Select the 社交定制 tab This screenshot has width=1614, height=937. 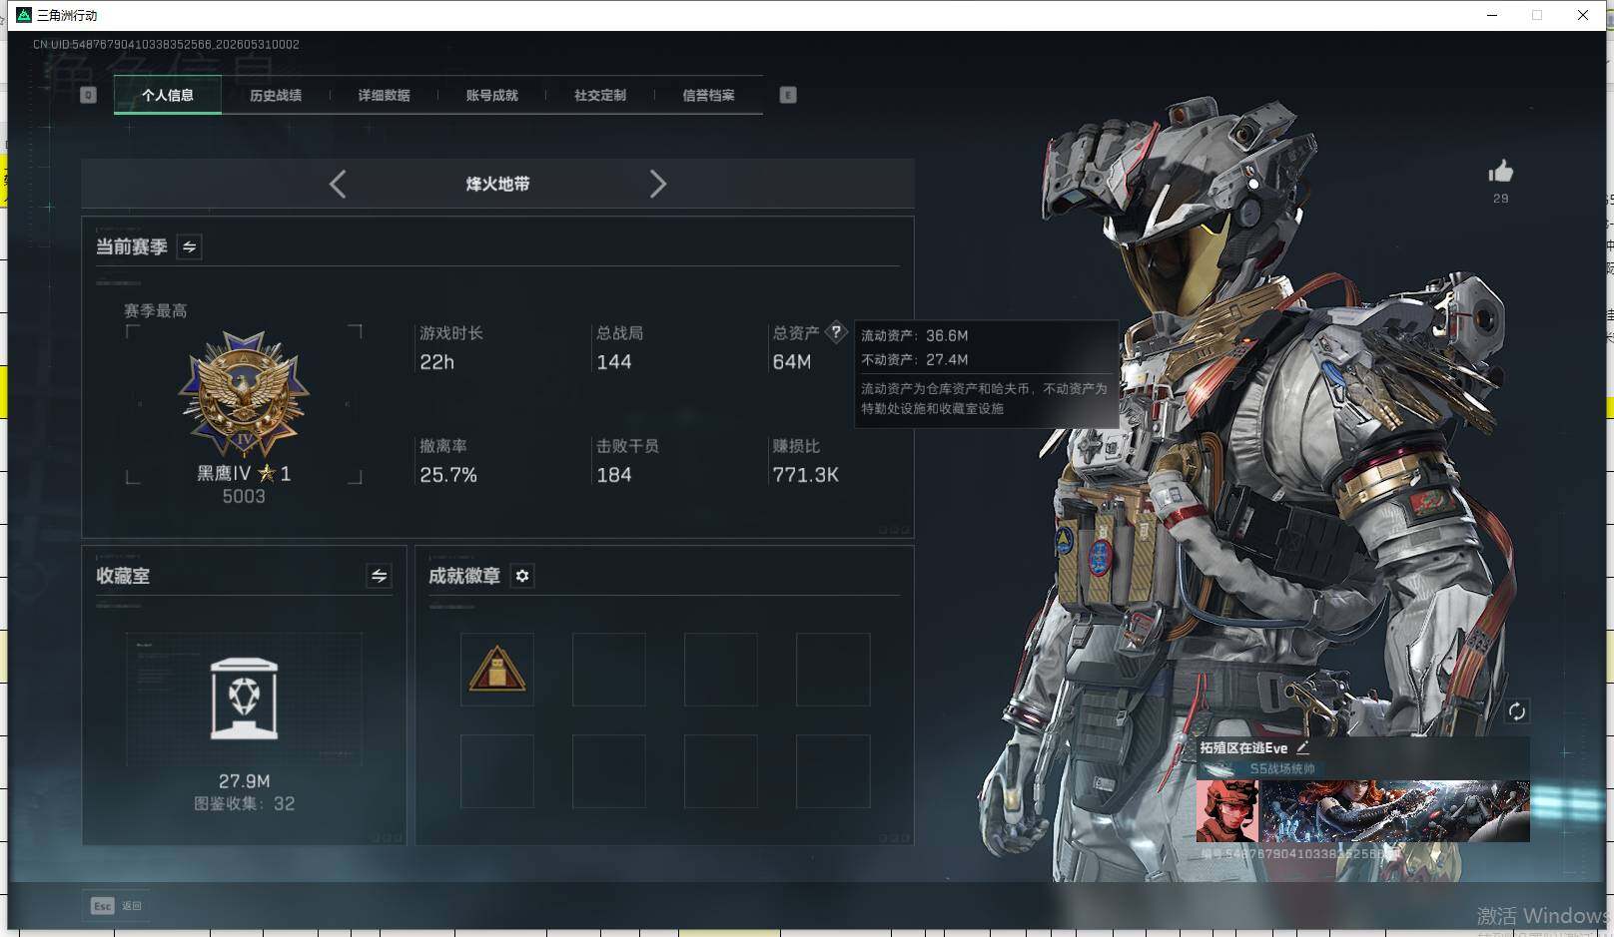click(x=600, y=96)
